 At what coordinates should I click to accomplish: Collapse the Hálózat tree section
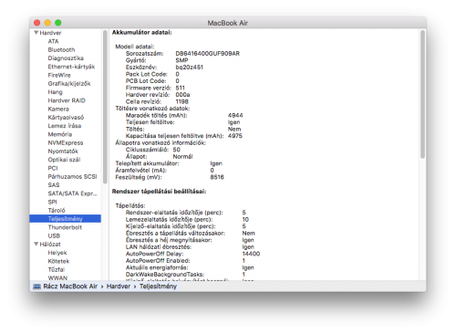point(36,244)
